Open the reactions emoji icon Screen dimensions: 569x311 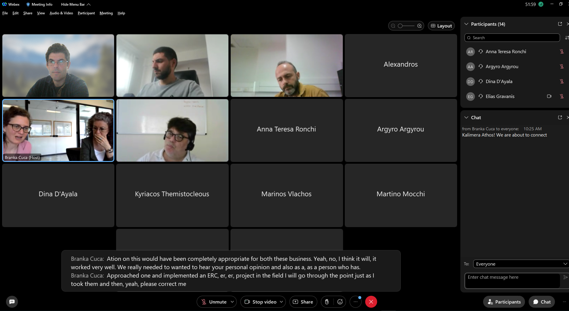(x=340, y=302)
